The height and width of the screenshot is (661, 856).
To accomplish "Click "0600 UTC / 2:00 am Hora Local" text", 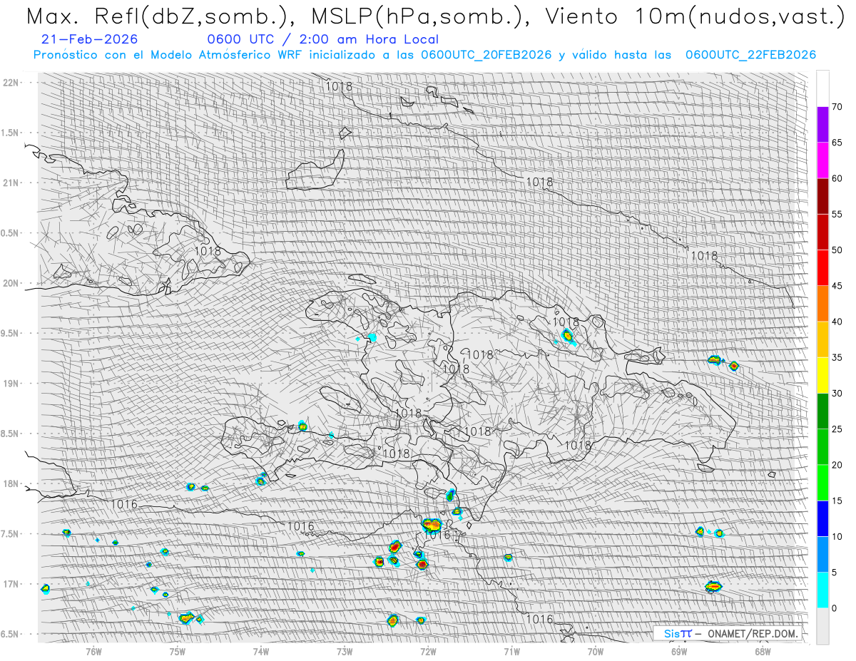I will [322, 40].
